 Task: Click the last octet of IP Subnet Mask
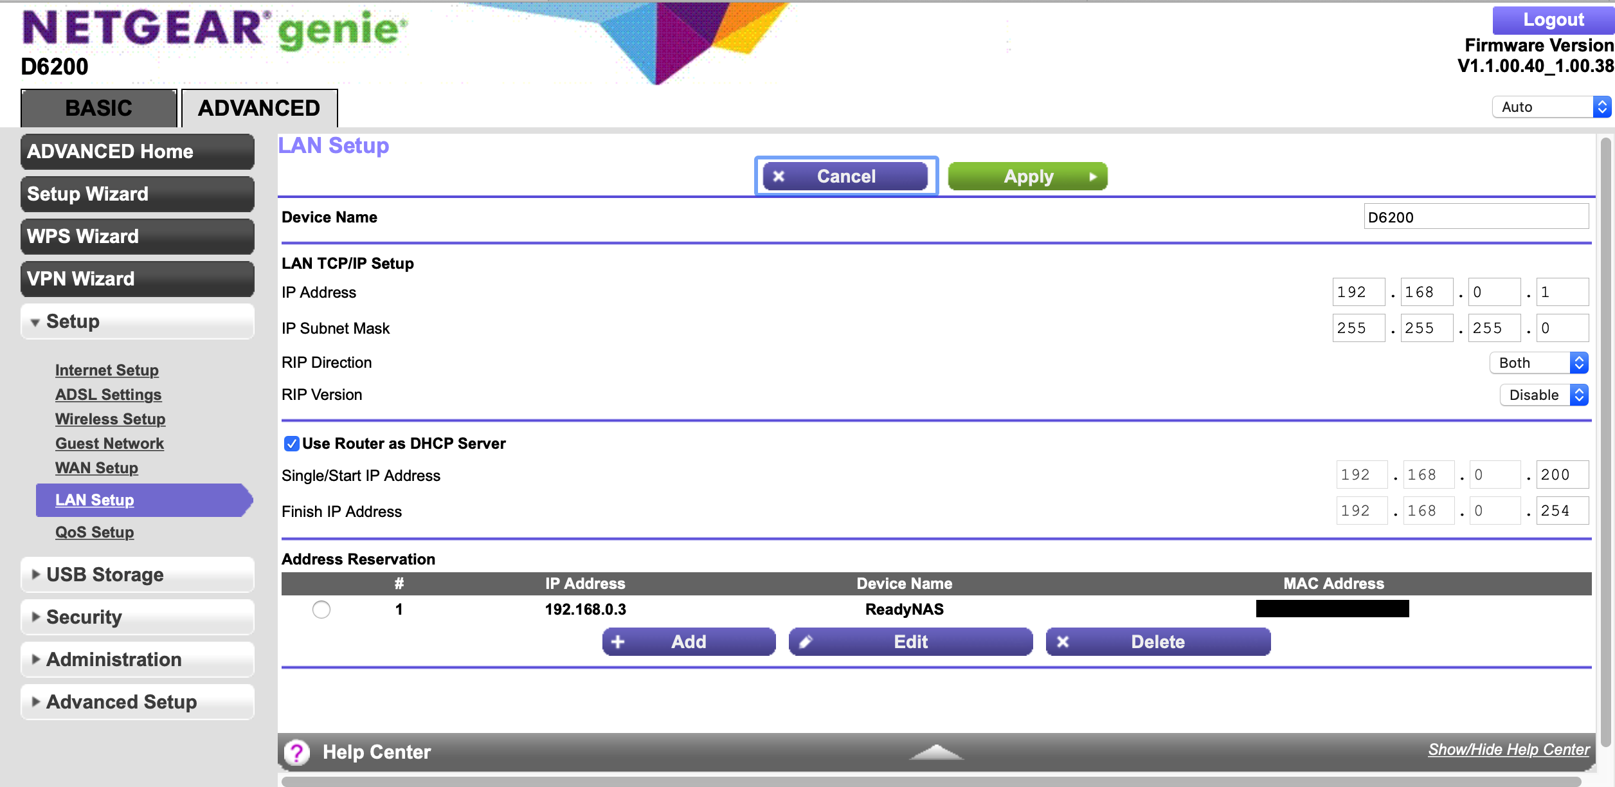click(x=1562, y=328)
